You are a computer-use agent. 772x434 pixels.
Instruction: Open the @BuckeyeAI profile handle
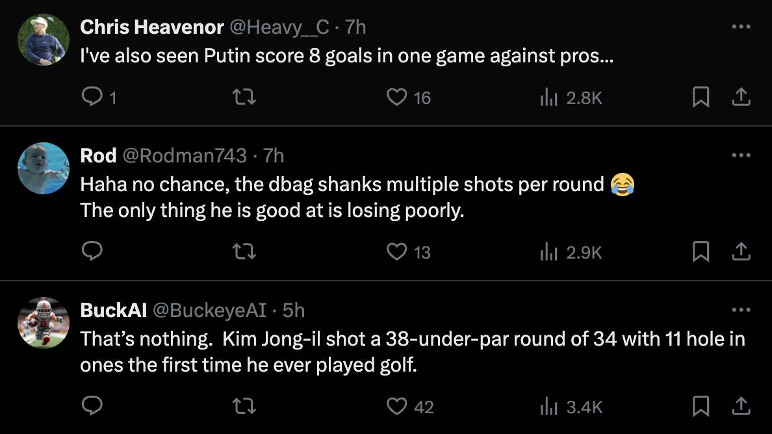pyautogui.click(x=209, y=310)
